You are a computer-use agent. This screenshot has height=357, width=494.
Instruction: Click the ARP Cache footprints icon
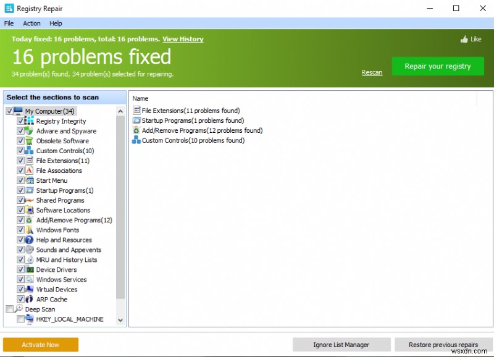click(29, 300)
